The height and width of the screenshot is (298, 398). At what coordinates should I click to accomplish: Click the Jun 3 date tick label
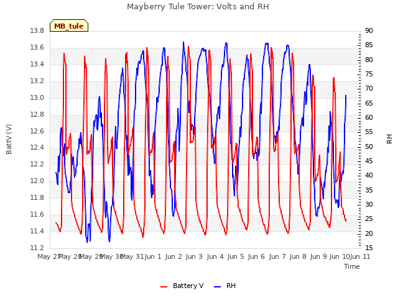194,256
